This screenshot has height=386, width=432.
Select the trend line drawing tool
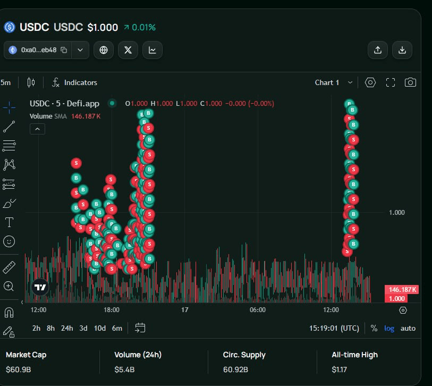pyautogui.click(x=9, y=127)
